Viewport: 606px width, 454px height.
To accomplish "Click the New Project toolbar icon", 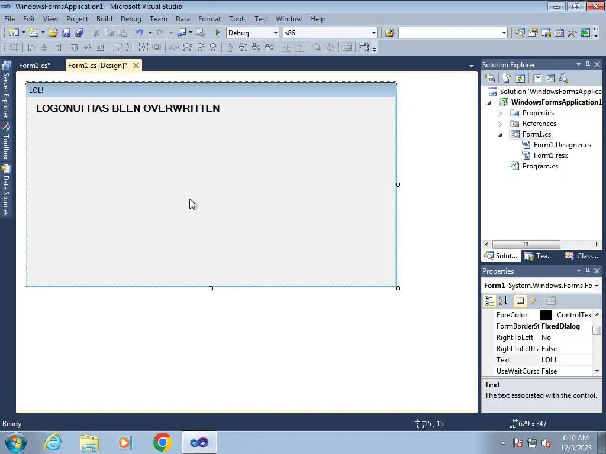I will tap(14, 33).
